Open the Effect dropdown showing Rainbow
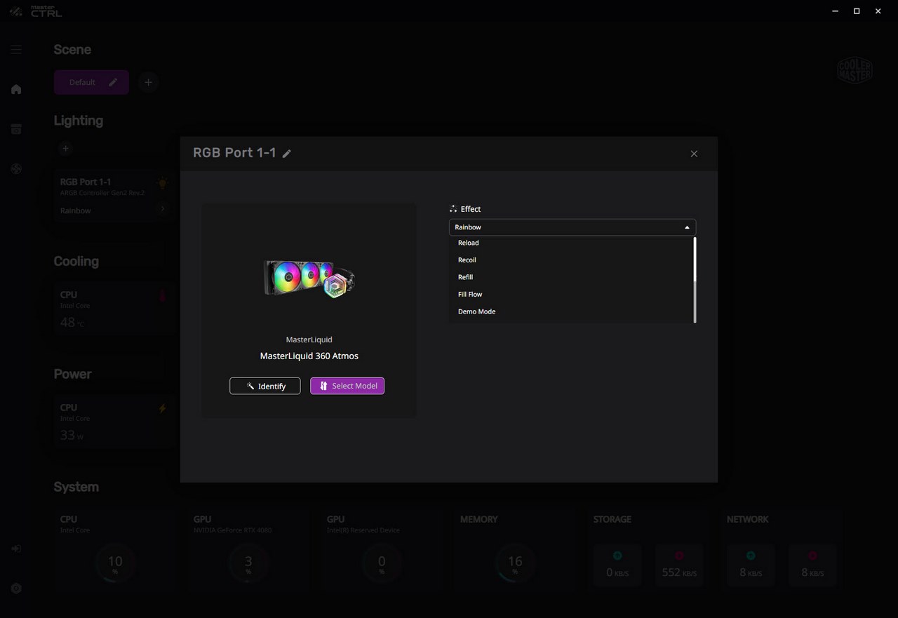 pyautogui.click(x=572, y=227)
